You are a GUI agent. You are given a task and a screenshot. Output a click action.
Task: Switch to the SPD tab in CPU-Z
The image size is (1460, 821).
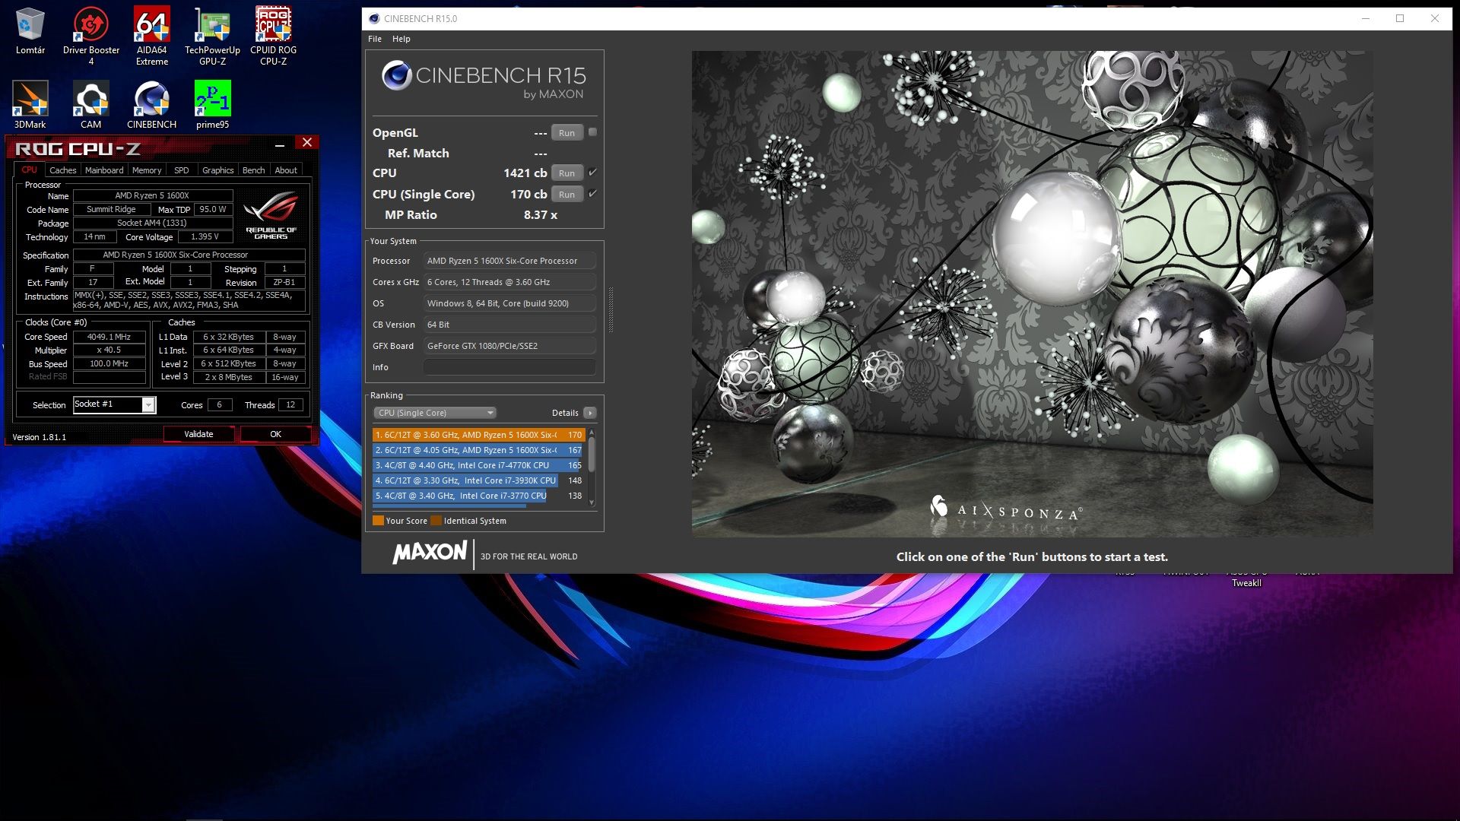click(181, 170)
